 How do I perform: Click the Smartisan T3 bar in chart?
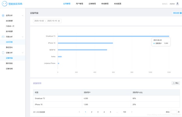[113, 36]
